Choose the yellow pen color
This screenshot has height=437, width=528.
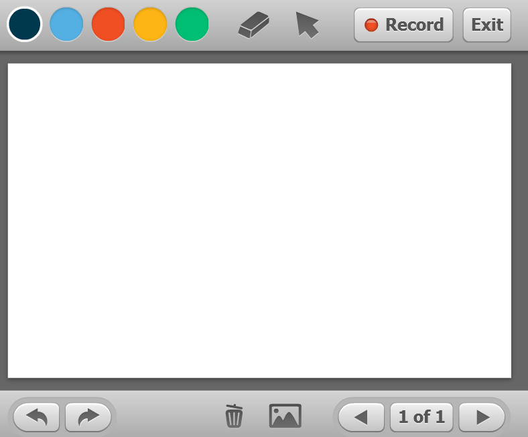point(150,24)
